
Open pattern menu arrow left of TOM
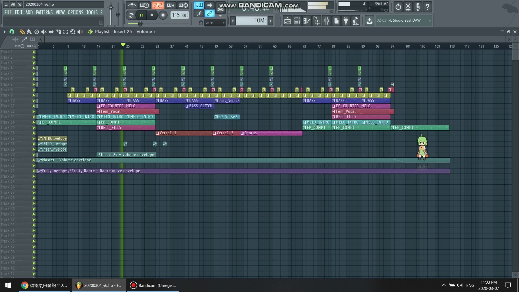[233, 21]
